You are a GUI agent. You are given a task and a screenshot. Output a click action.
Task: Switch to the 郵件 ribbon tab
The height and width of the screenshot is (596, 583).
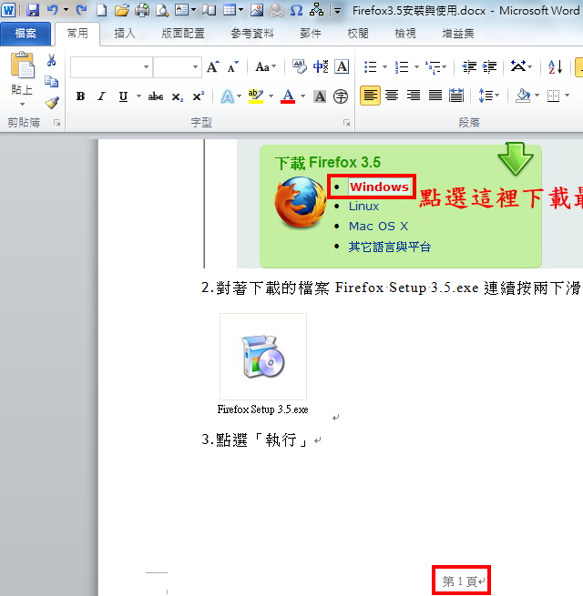click(311, 34)
